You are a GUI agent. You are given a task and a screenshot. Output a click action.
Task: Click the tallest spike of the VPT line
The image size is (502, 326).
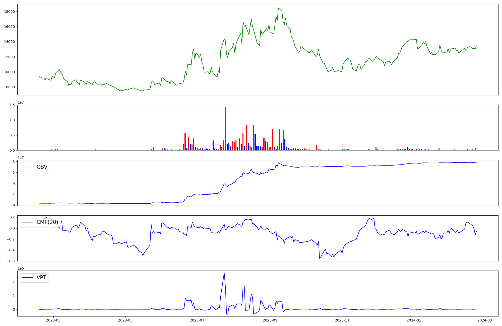coord(224,273)
